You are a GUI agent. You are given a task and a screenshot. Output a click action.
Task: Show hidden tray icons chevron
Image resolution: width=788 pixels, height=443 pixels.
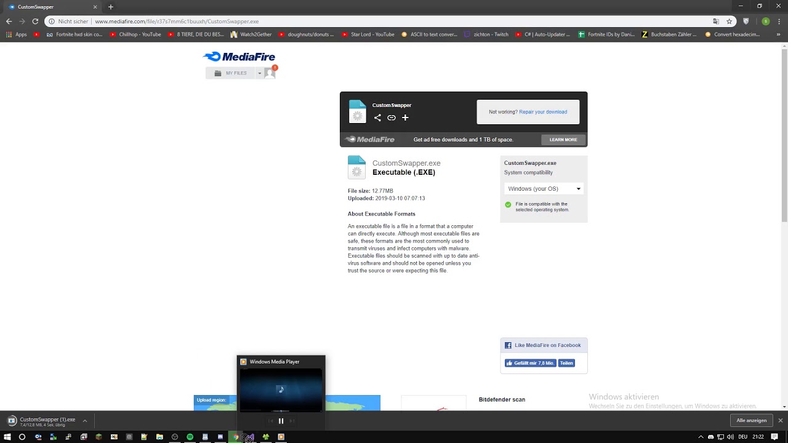pyautogui.click(x=701, y=437)
